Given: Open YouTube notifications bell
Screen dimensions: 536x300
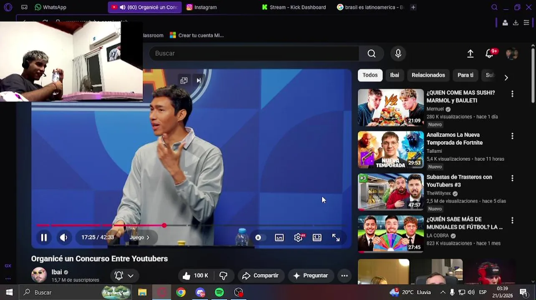Looking at the screenshot, I should coord(490,54).
